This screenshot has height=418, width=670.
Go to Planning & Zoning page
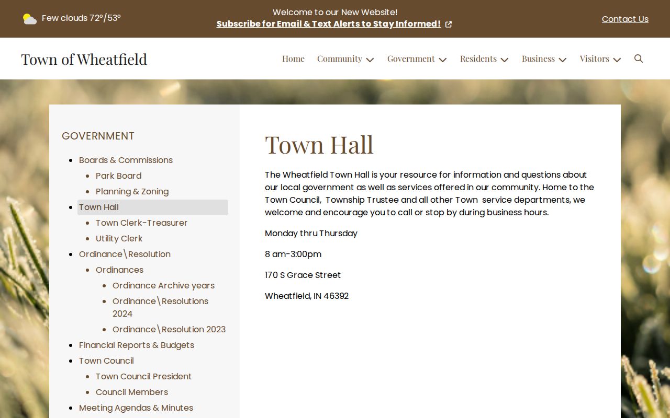coord(132,191)
